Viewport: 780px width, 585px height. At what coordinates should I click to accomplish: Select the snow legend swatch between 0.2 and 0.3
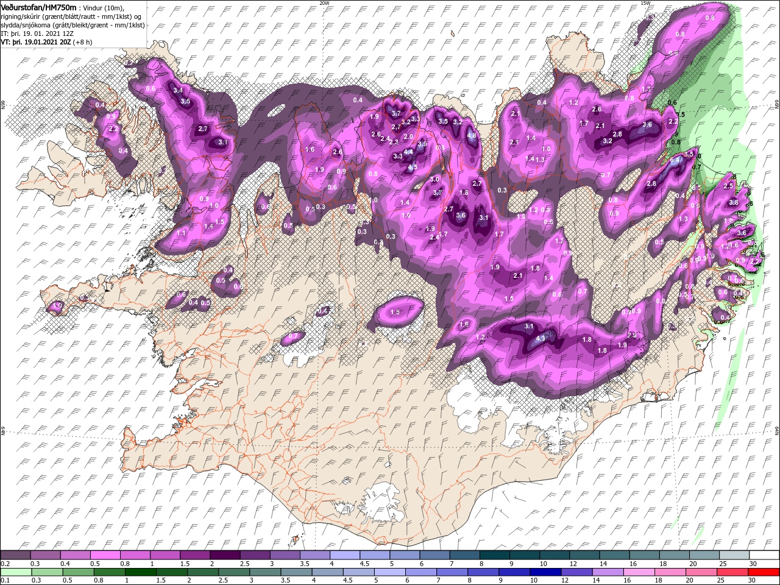pyautogui.click(x=16, y=555)
